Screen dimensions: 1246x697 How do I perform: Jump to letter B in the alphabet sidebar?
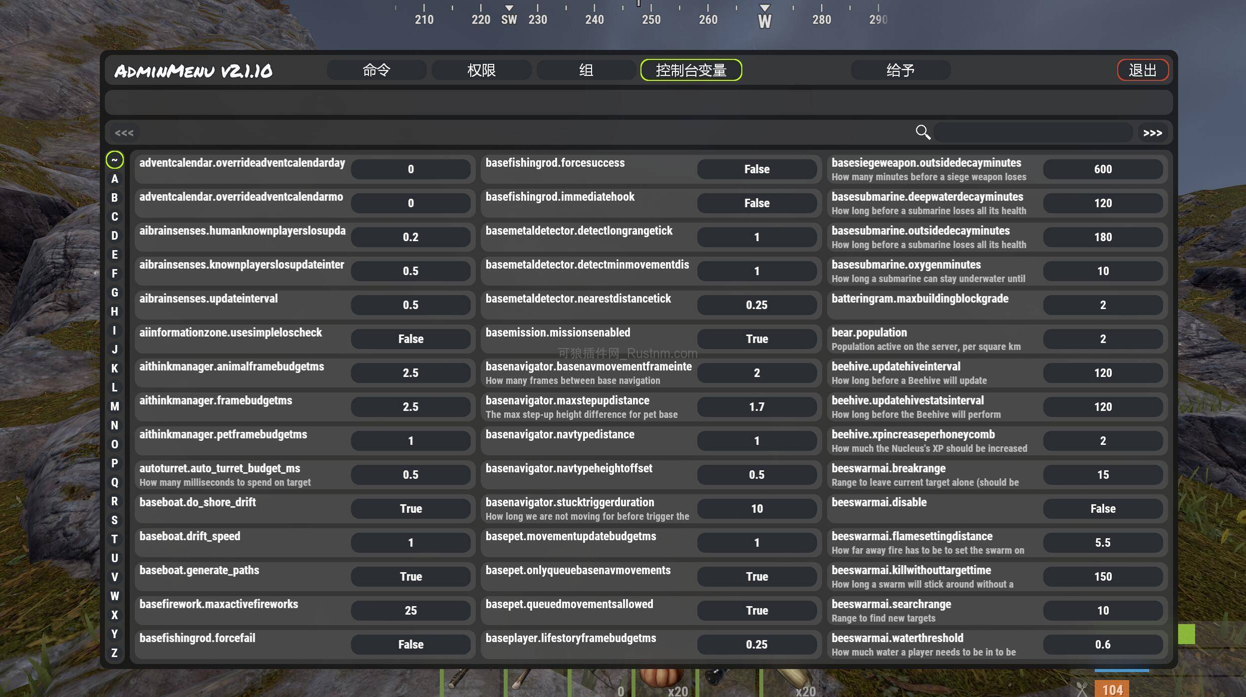click(x=115, y=198)
